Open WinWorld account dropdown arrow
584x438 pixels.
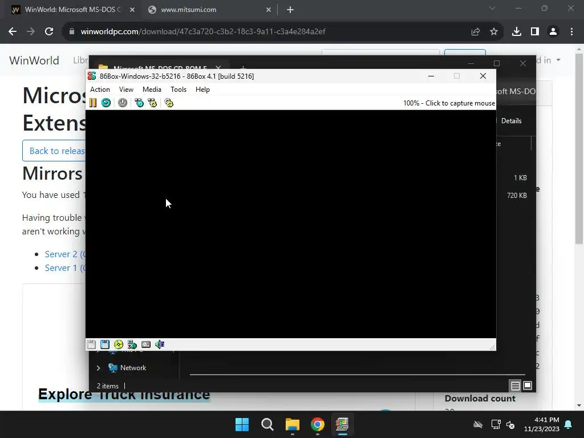click(x=558, y=60)
